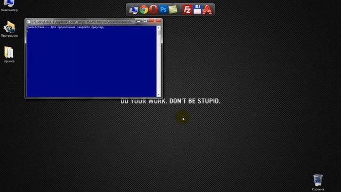341x192 pixels.
Task: Close the console window
Action: coord(155,21)
